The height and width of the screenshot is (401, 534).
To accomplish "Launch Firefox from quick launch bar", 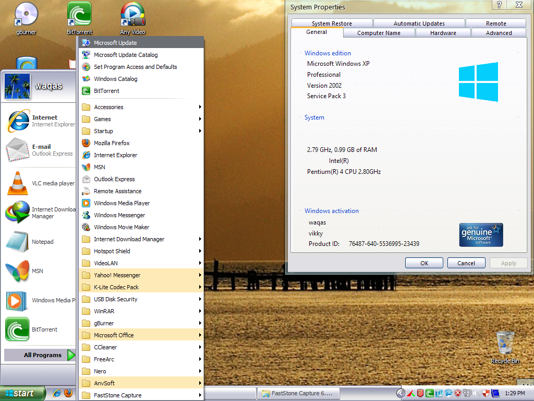I will pyautogui.click(x=68, y=393).
